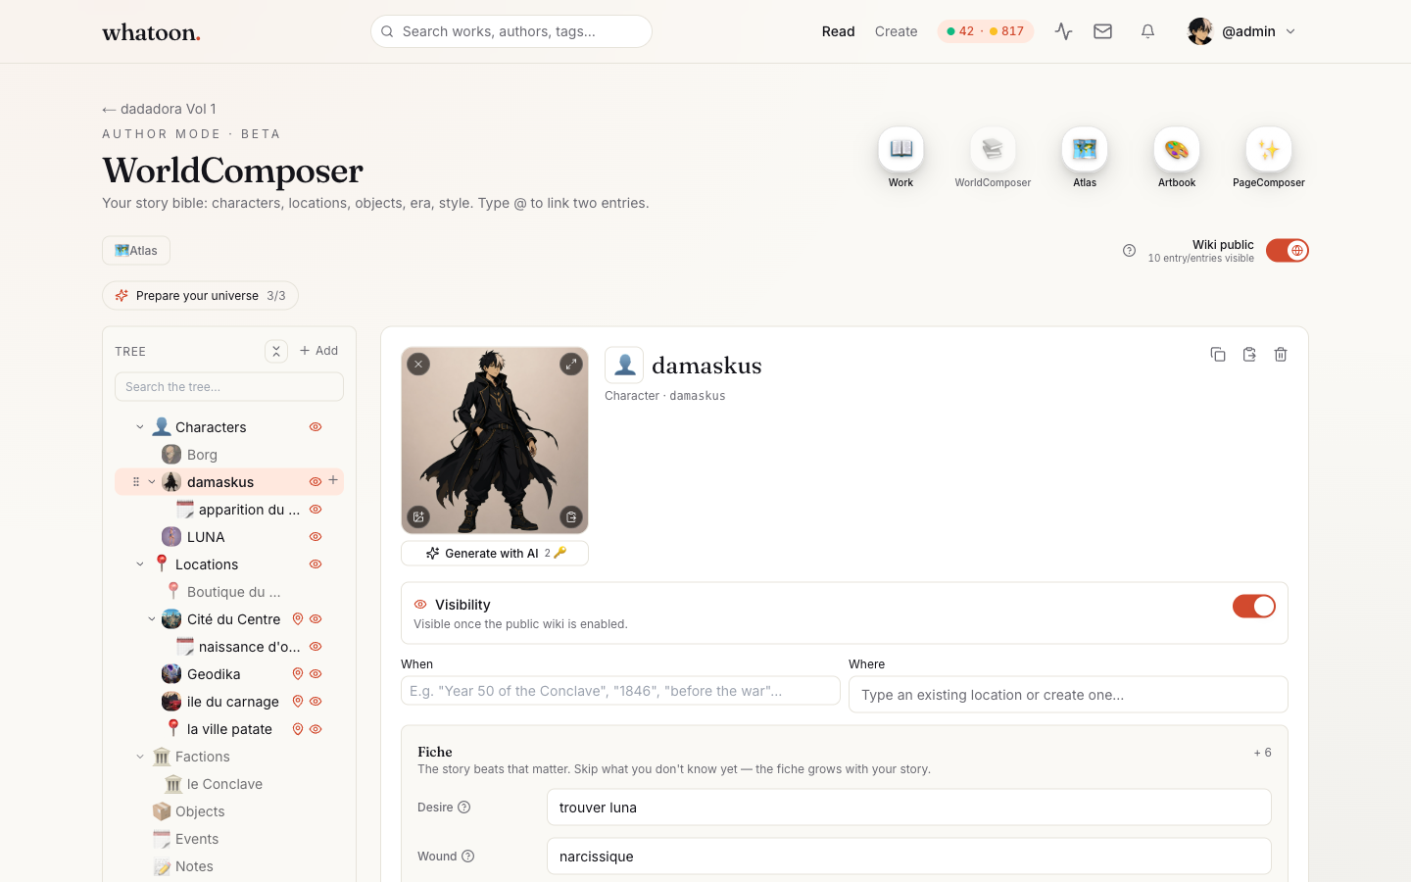The height and width of the screenshot is (882, 1411).
Task: Open the PageComposer sparkle icon
Action: pos(1269,150)
